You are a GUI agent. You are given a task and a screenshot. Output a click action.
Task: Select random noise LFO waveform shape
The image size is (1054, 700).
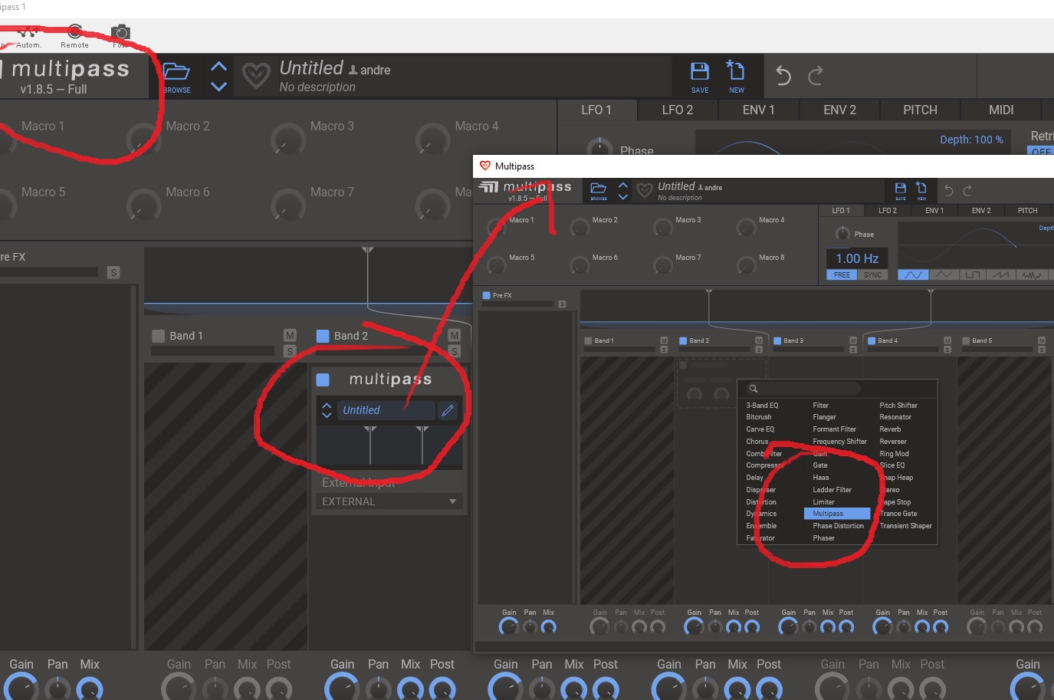pyautogui.click(x=1031, y=275)
